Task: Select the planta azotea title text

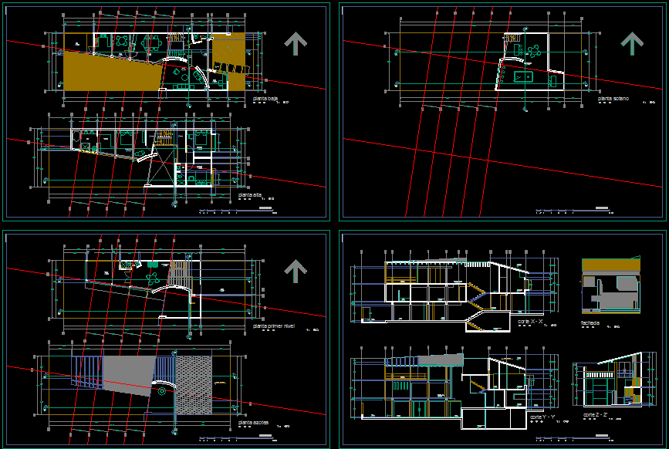Action: tap(255, 421)
